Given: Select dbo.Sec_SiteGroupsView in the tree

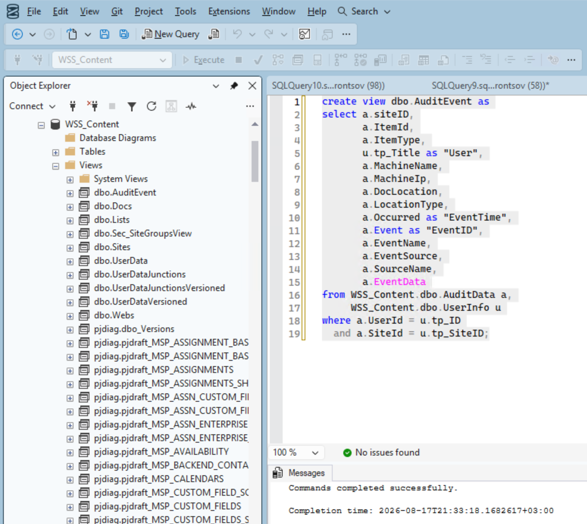Looking at the screenshot, I should pos(142,233).
